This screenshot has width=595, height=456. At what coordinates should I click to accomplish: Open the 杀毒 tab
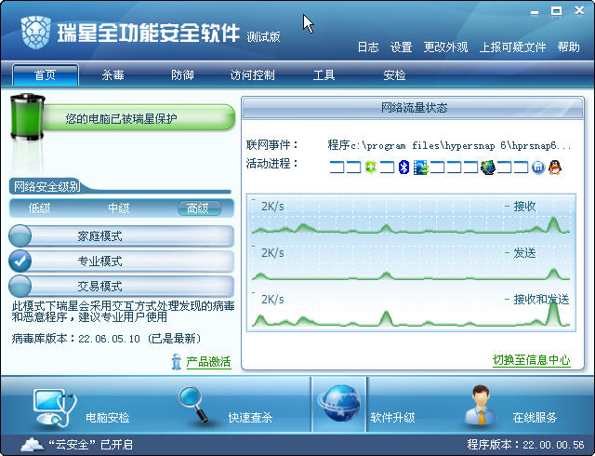coord(112,74)
